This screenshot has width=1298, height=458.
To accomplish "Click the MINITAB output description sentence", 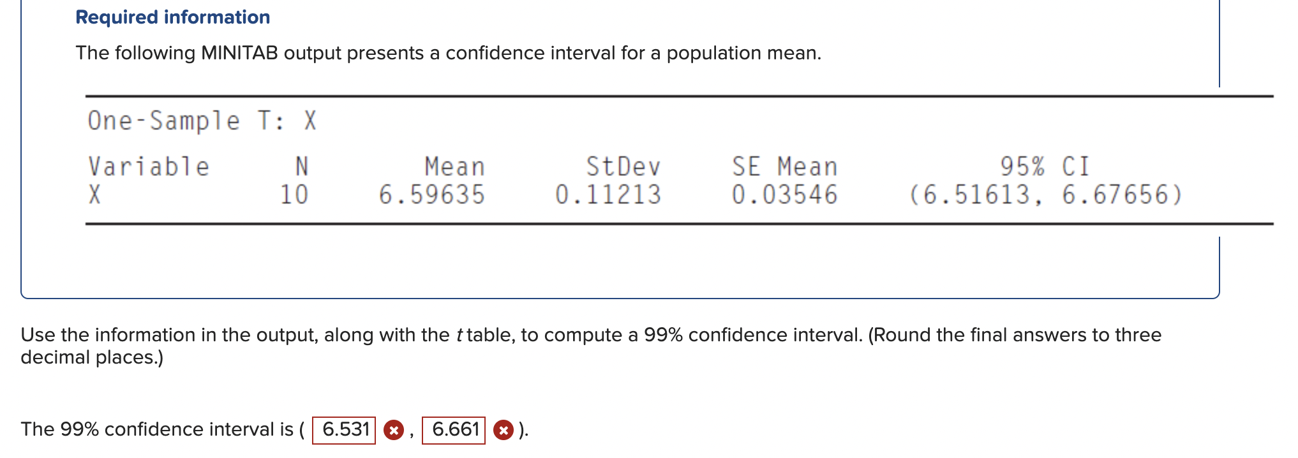I will click(447, 53).
